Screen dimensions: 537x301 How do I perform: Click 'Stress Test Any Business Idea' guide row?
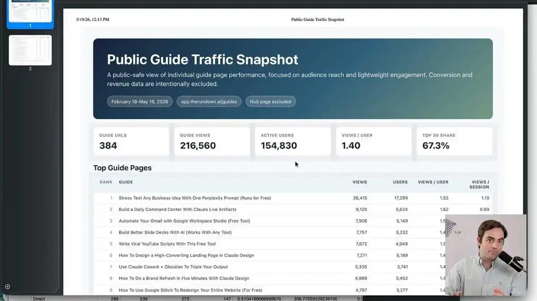pos(293,198)
